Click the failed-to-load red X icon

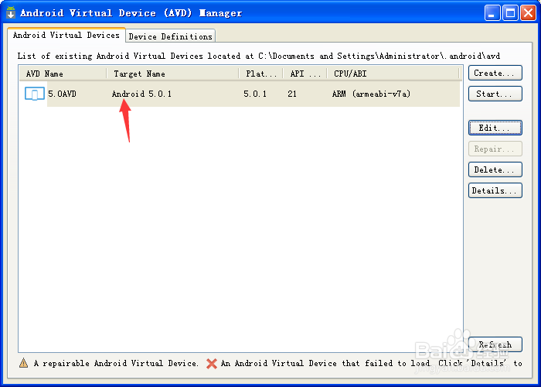pos(212,363)
